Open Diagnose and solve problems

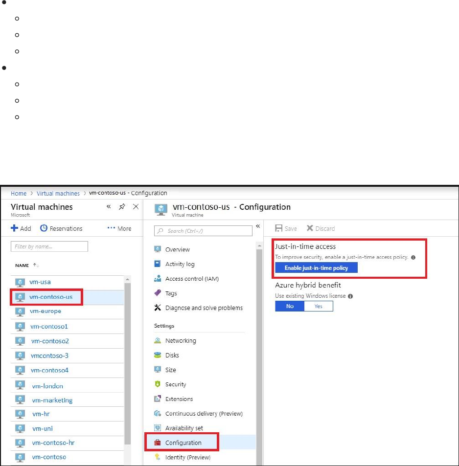pyautogui.click(x=204, y=308)
